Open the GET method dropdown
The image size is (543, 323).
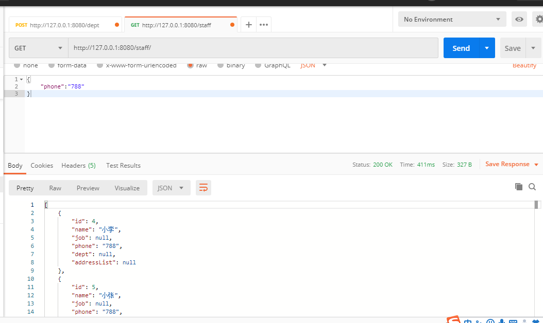coord(38,48)
